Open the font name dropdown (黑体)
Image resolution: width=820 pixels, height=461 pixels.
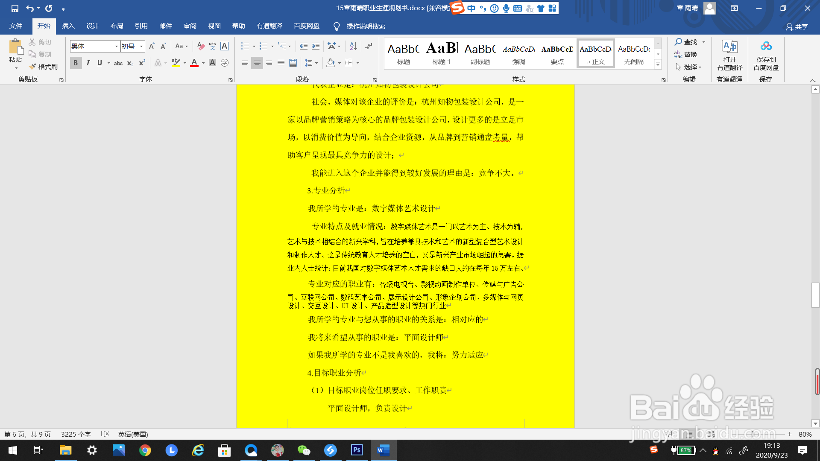116,46
